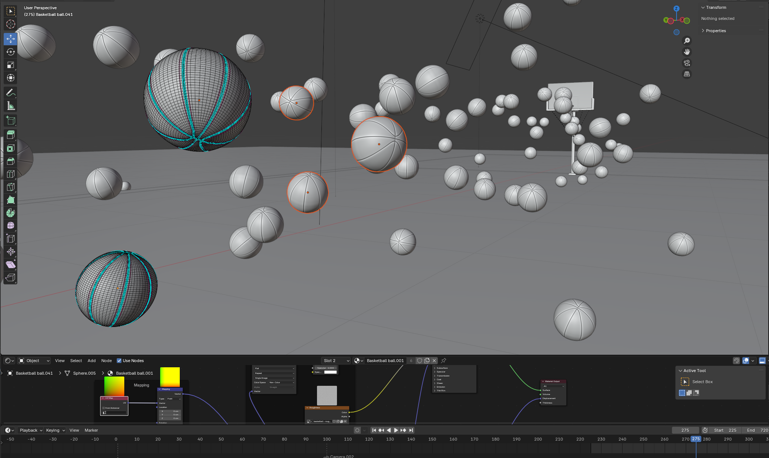The height and width of the screenshot is (458, 769).
Task: Toggle From Instancer in UV Map node
Action: (104, 408)
